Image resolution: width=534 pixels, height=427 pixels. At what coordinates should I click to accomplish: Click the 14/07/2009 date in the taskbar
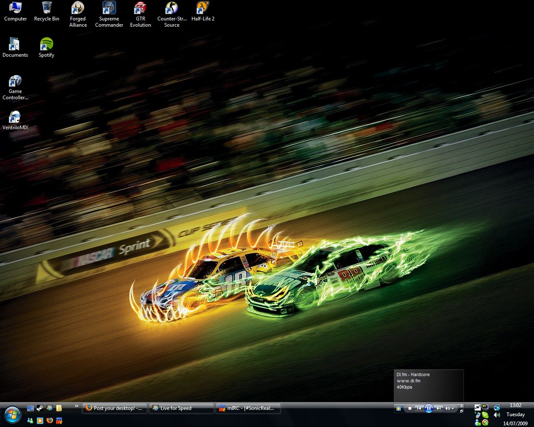point(516,424)
